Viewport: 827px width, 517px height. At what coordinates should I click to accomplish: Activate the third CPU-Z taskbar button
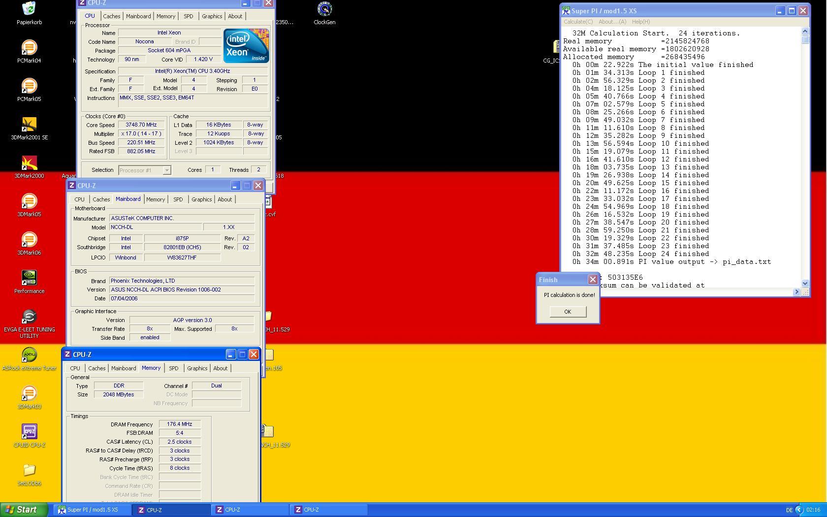[x=328, y=510]
